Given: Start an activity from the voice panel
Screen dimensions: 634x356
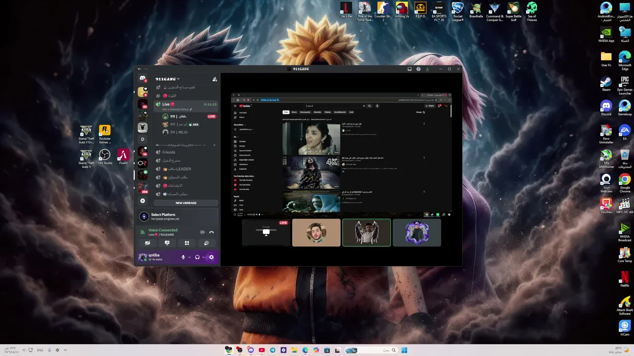Looking at the screenshot, I should pyautogui.click(x=187, y=243).
